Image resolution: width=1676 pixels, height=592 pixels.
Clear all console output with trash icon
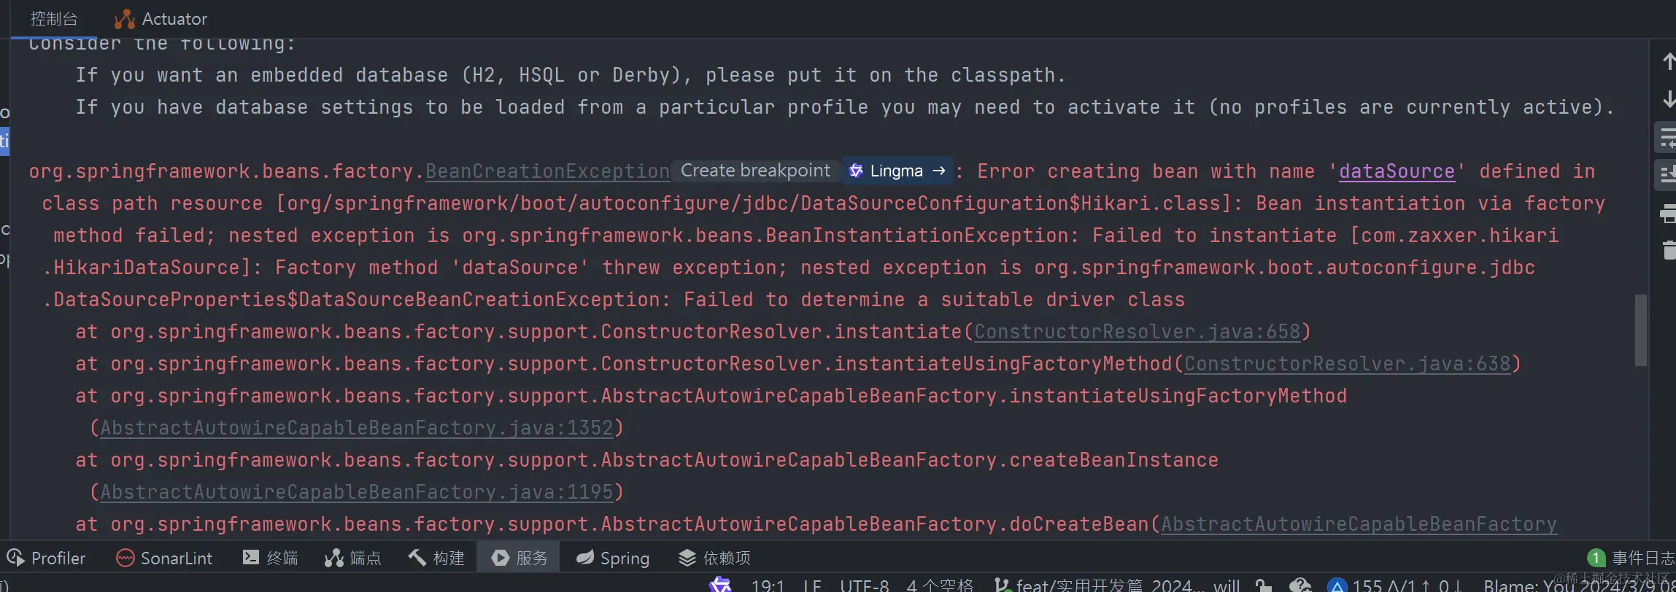pyautogui.click(x=1668, y=250)
